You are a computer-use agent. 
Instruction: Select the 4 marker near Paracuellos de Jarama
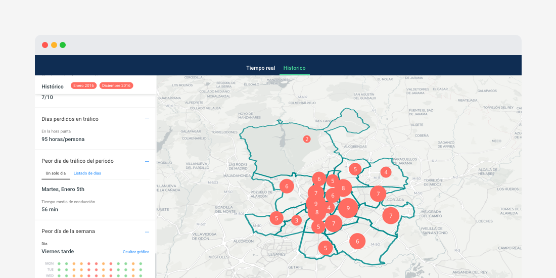coord(386,172)
